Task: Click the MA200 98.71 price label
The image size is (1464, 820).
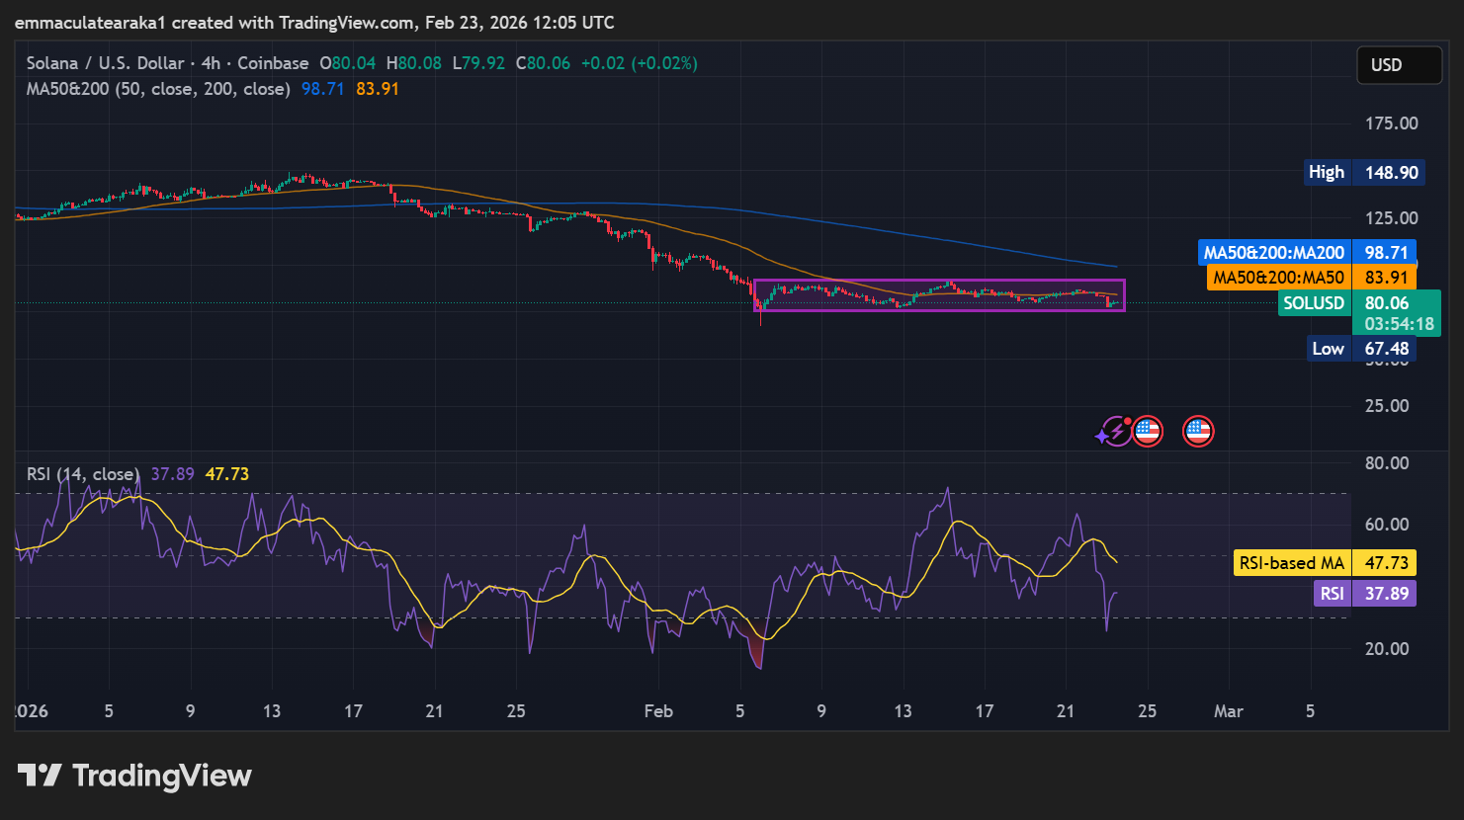Action: (1307, 253)
